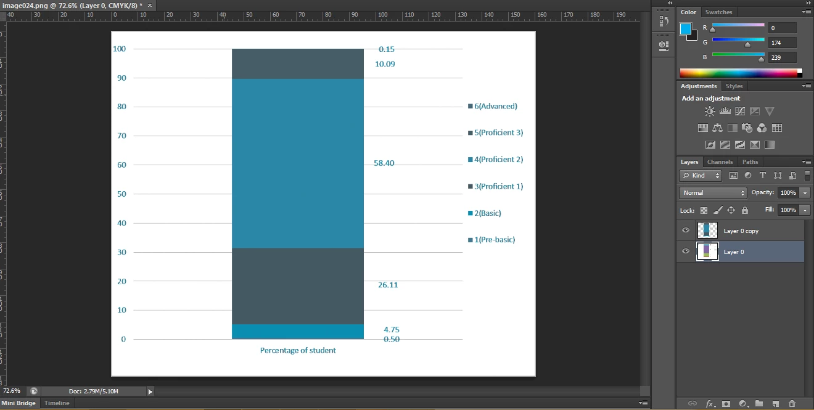
Task: Add a Black & White adjustment
Action: [x=732, y=128]
